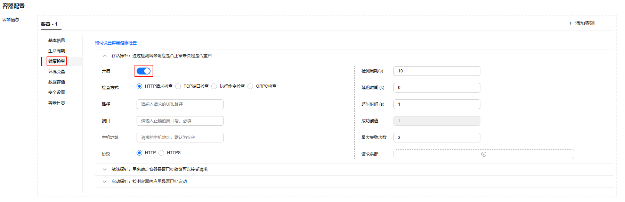Open the 基本信息 menu item
Image resolution: width=625 pixels, height=202 pixels.
click(x=57, y=41)
